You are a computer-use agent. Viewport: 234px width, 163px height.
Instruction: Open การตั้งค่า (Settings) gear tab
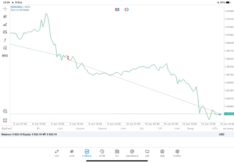177,153
